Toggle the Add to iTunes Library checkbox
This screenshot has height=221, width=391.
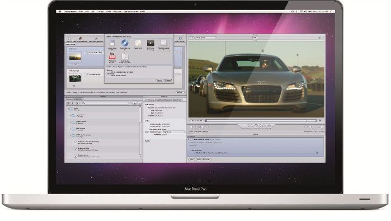point(109,76)
